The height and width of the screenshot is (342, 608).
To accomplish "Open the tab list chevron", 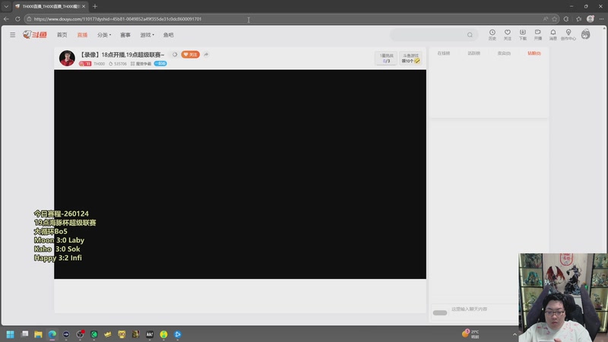I will point(6,6).
